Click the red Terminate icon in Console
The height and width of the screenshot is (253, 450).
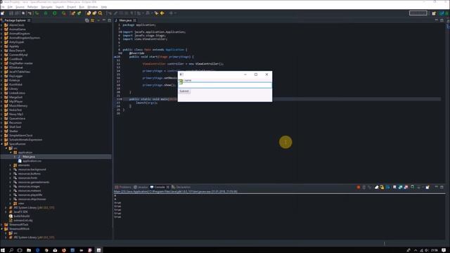359,188
